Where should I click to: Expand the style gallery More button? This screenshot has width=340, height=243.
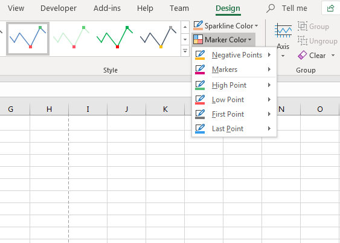(185, 51)
